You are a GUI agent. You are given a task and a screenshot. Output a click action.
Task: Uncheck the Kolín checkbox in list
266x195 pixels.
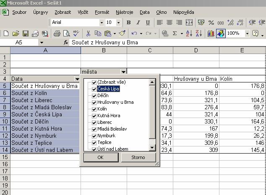[x=94, y=109]
